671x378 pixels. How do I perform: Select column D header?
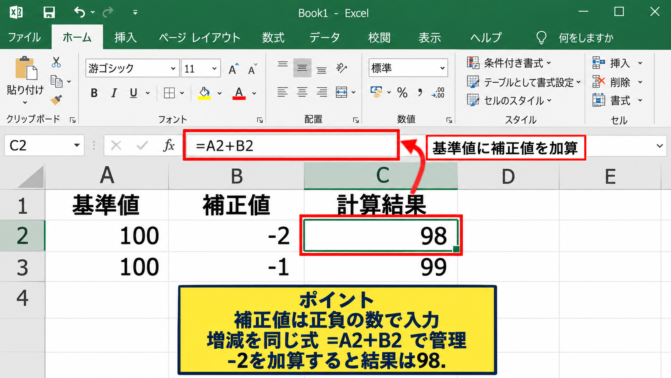[x=508, y=176]
